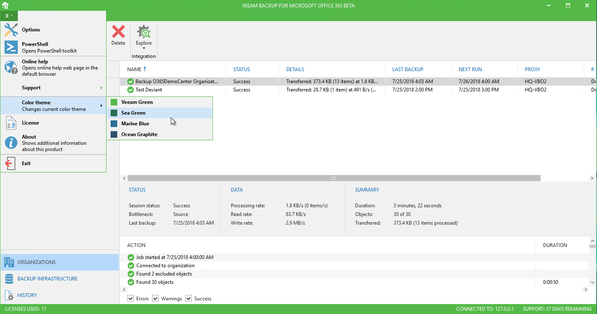Expand the Explore dropdown button
This screenshot has width=597, height=314.
pyautogui.click(x=144, y=48)
